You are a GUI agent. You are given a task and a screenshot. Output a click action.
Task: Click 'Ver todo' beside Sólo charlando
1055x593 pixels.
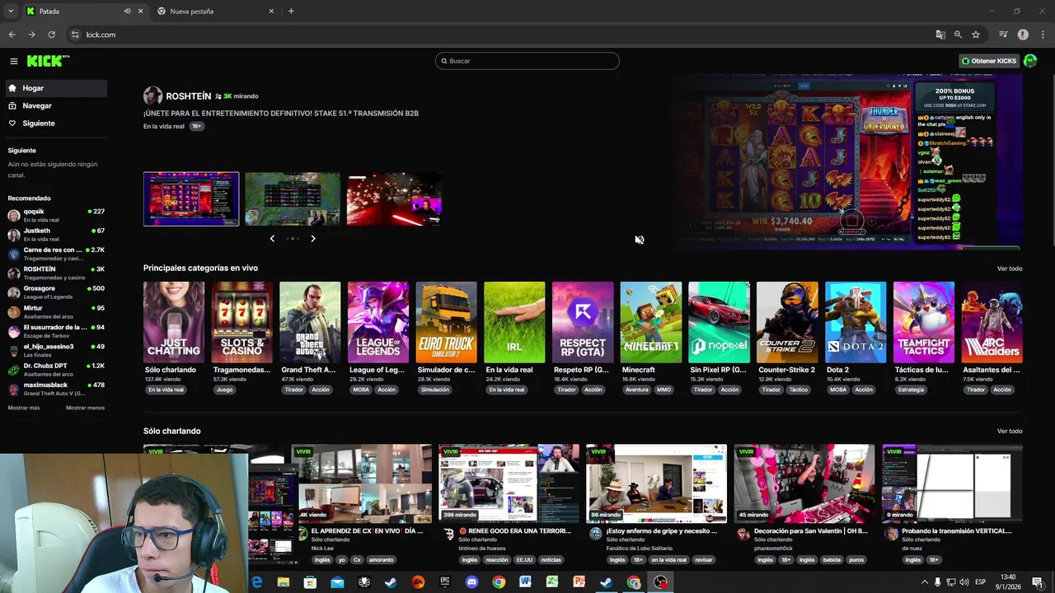point(1010,431)
